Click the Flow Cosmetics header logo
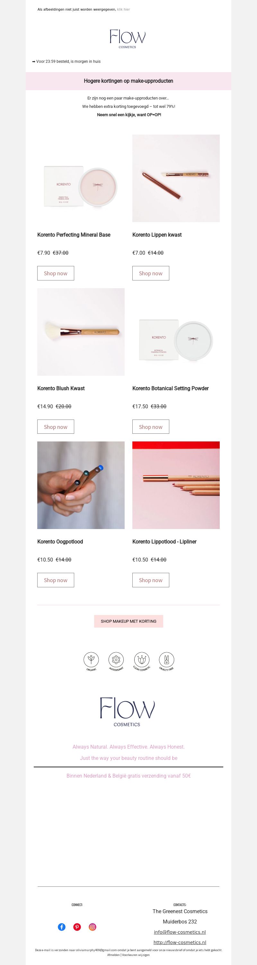 [128, 39]
